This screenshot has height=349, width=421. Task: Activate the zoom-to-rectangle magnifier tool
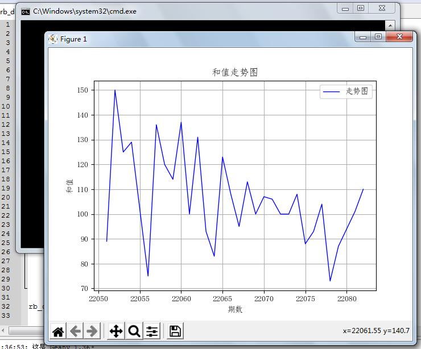coord(134,331)
